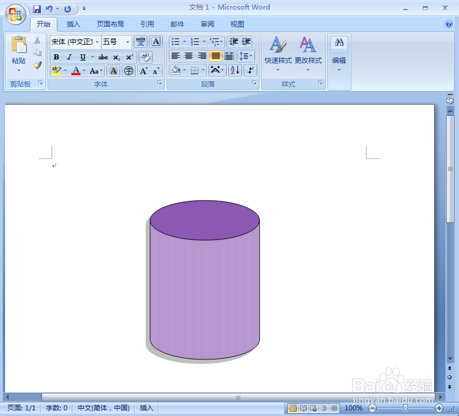Expand the numbering list dropdown arrow
Screen dimensions: 459x416
pyautogui.click(x=204, y=42)
